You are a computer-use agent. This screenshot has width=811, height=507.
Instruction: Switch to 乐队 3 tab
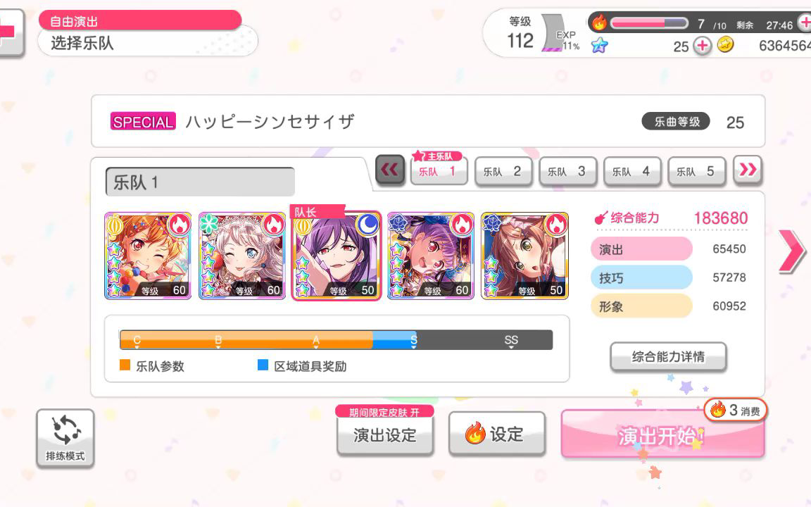pos(567,171)
